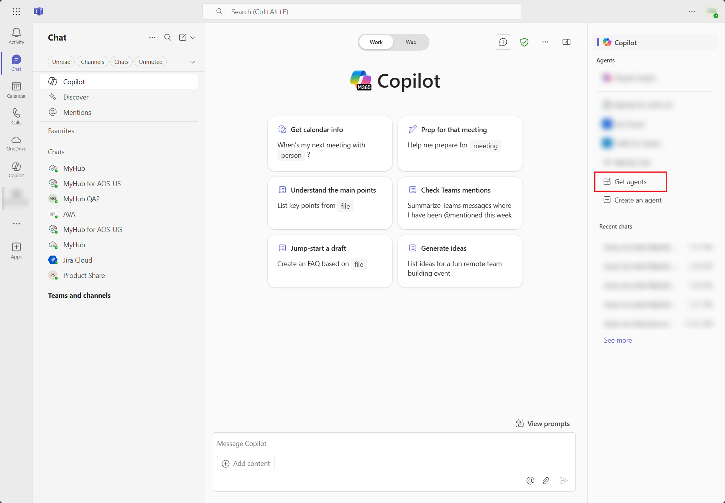Open the Mentions item
Image resolution: width=725 pixels, height=503 pixels.
tap(77, 113)
